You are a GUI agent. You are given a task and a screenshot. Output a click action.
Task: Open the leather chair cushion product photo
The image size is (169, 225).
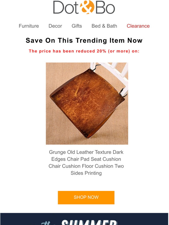click(x=87, y=103)
